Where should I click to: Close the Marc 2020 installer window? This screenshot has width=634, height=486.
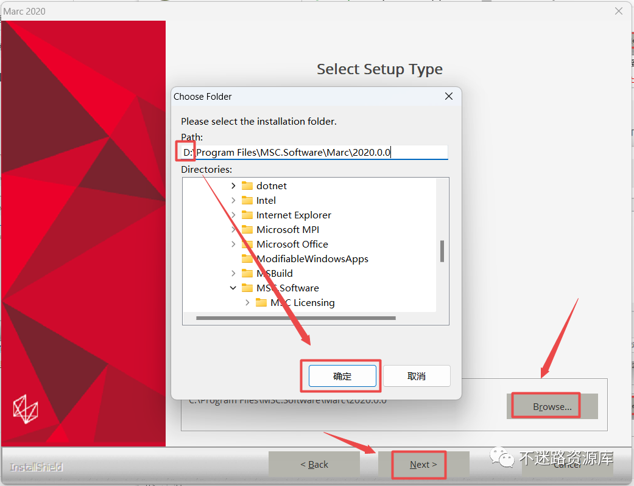click(619, 11)
